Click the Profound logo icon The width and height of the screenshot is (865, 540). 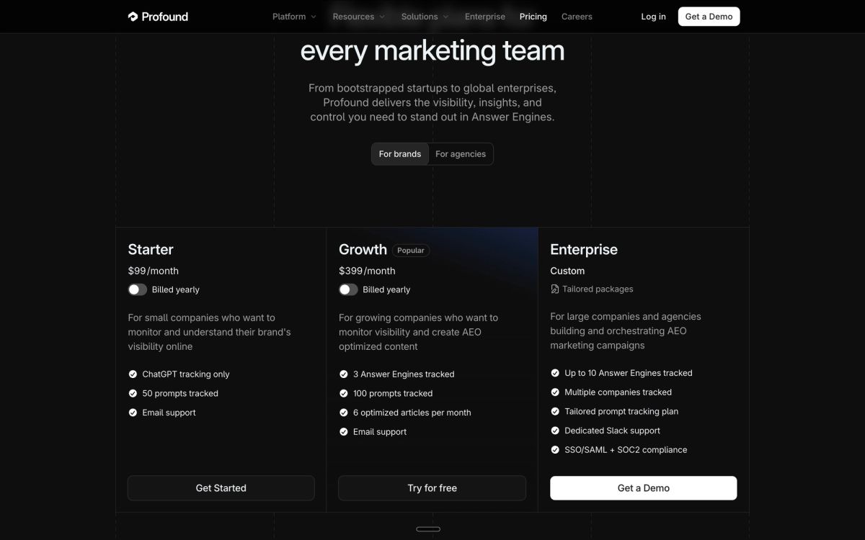click(x=133, y=17)
